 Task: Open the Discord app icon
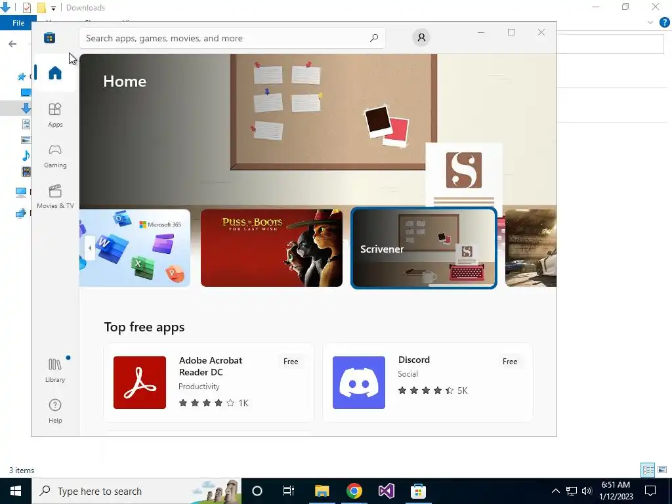coord(359,383)
